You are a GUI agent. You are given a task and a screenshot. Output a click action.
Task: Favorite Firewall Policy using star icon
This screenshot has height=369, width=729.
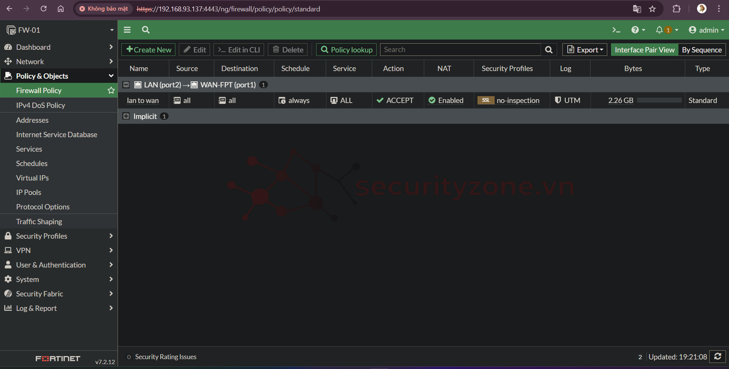(111, 90)
